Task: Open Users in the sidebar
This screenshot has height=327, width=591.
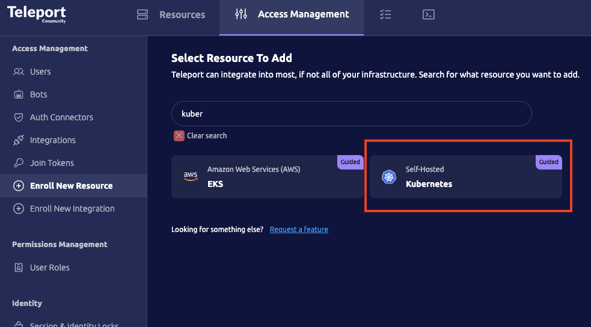Action: [73, 72]
